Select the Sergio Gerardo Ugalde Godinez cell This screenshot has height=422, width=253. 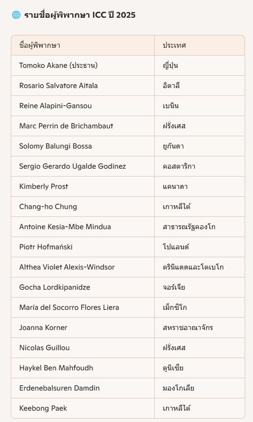click(83, 166)
